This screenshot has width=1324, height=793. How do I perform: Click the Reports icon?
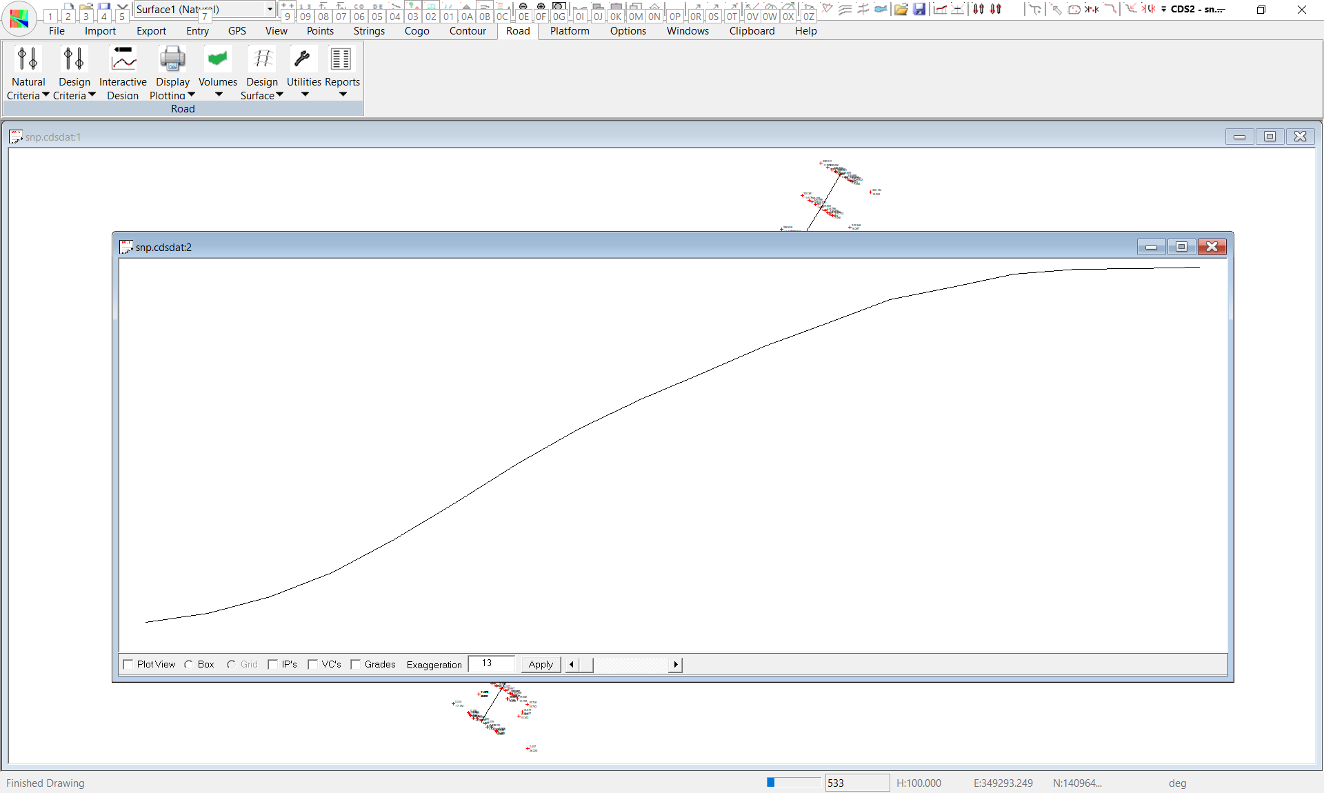341,60
